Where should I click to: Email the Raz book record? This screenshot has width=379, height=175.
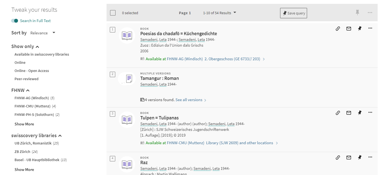tap(349, 157)
